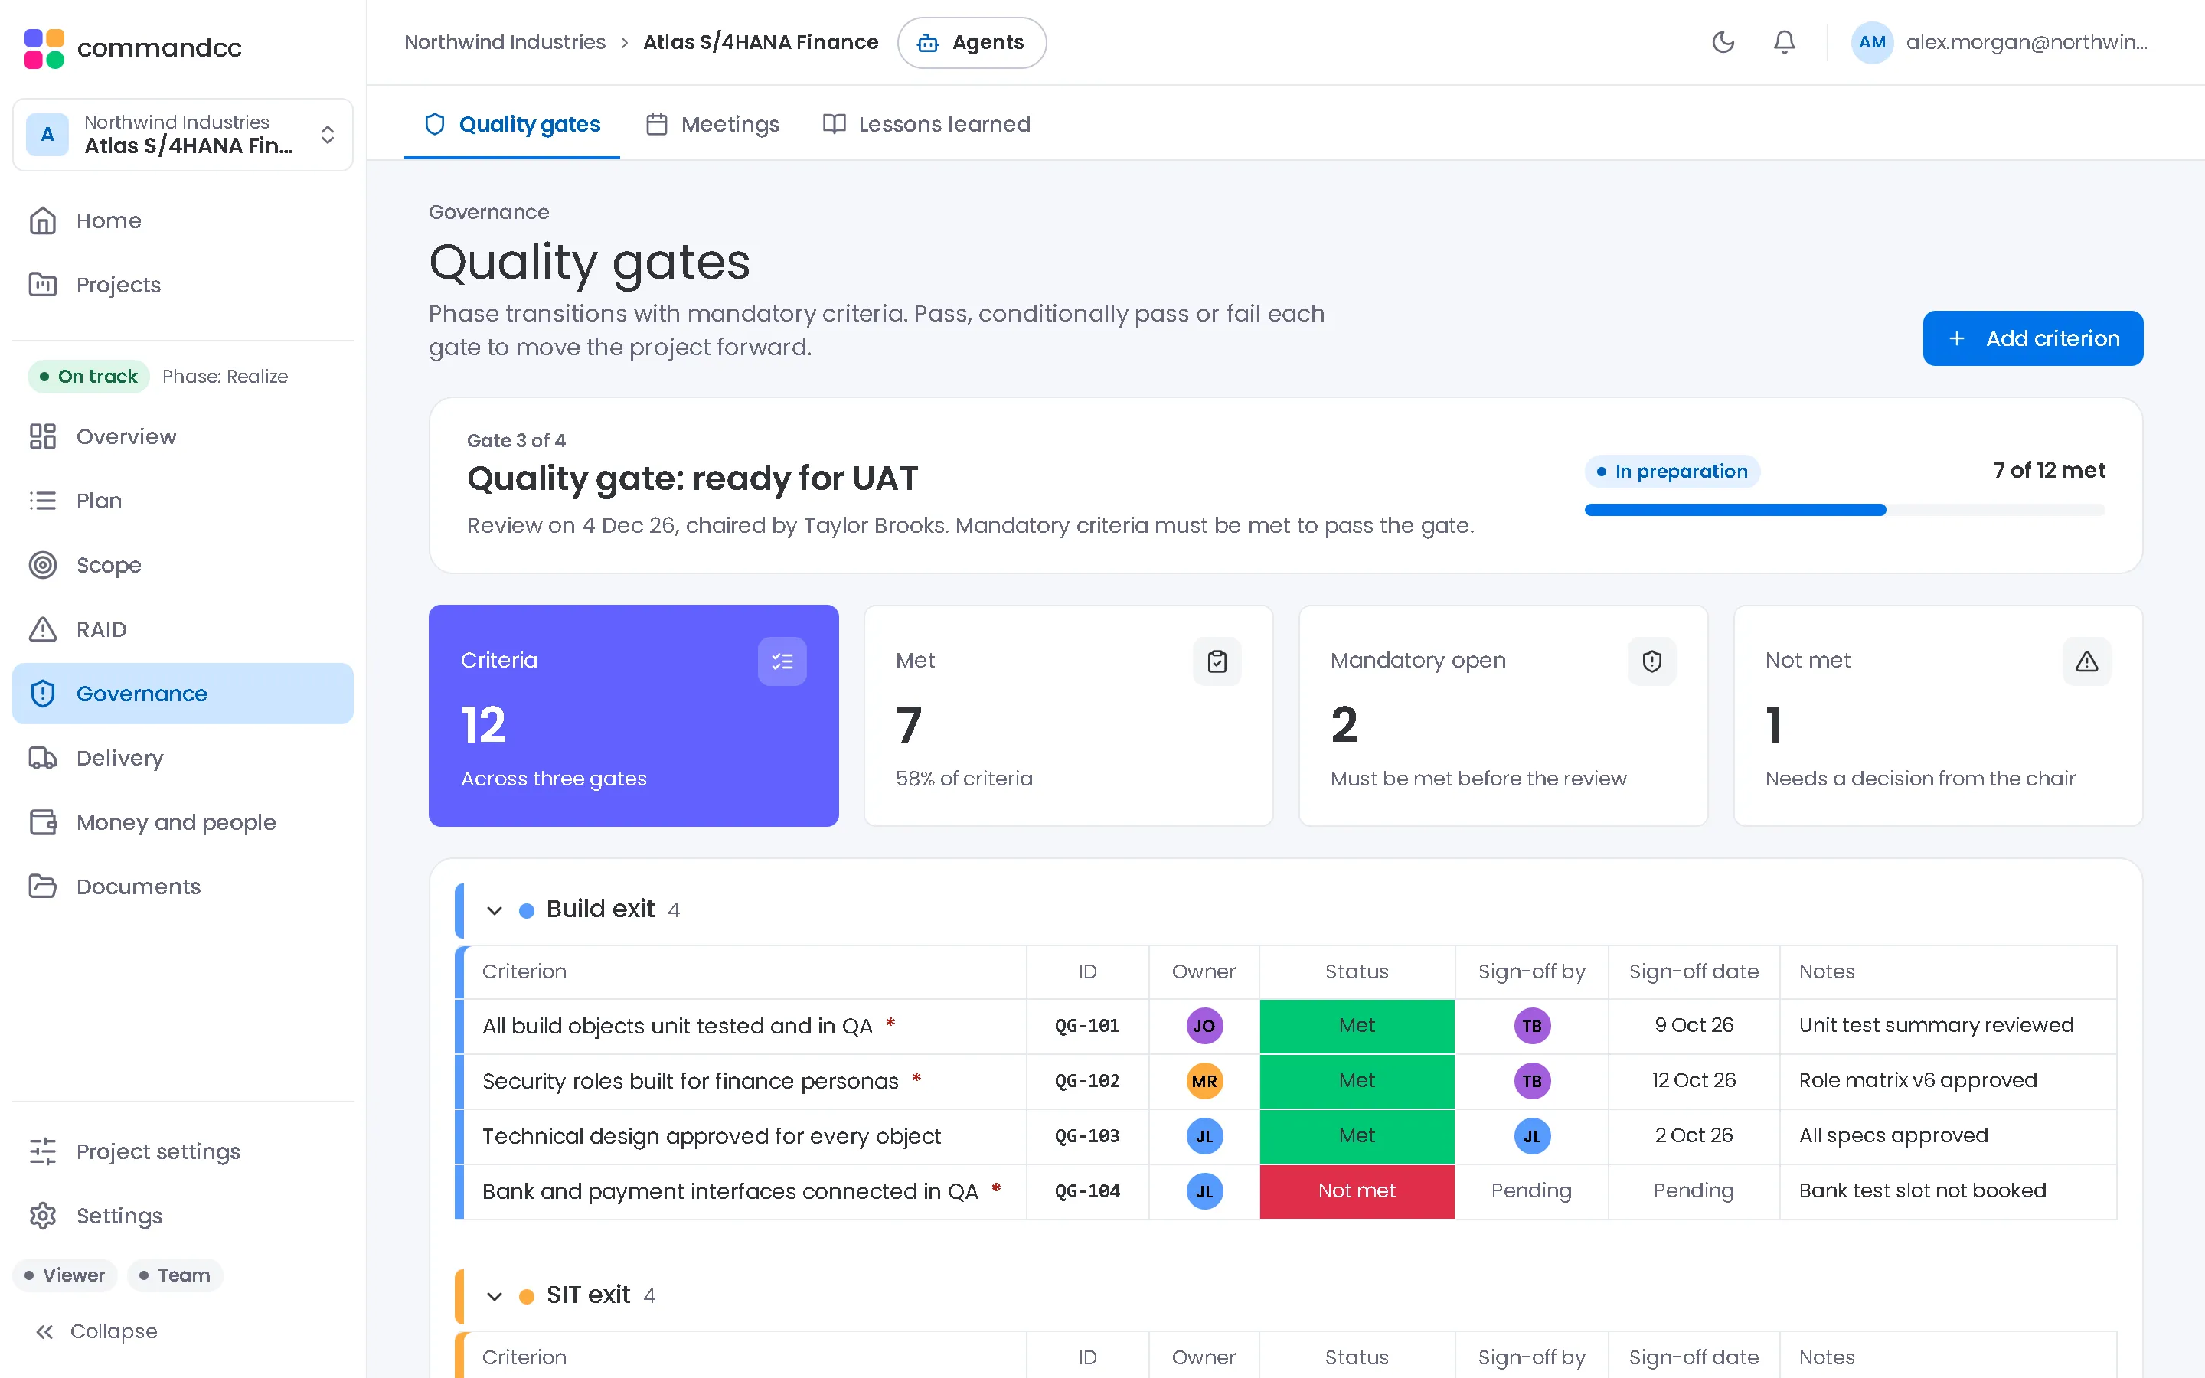Viewport: 2205px width, 1378px height.
Task: Click the Northwind Industries breadcrumb
Action: (x=505, y=42)
